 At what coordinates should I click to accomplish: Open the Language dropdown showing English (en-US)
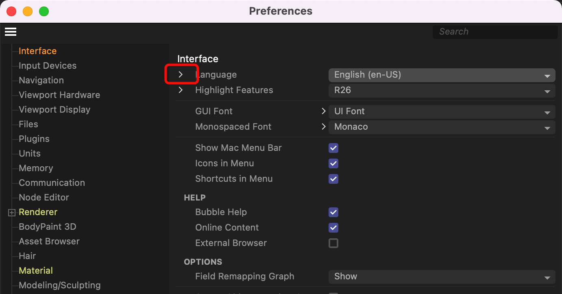coord(442,75)
